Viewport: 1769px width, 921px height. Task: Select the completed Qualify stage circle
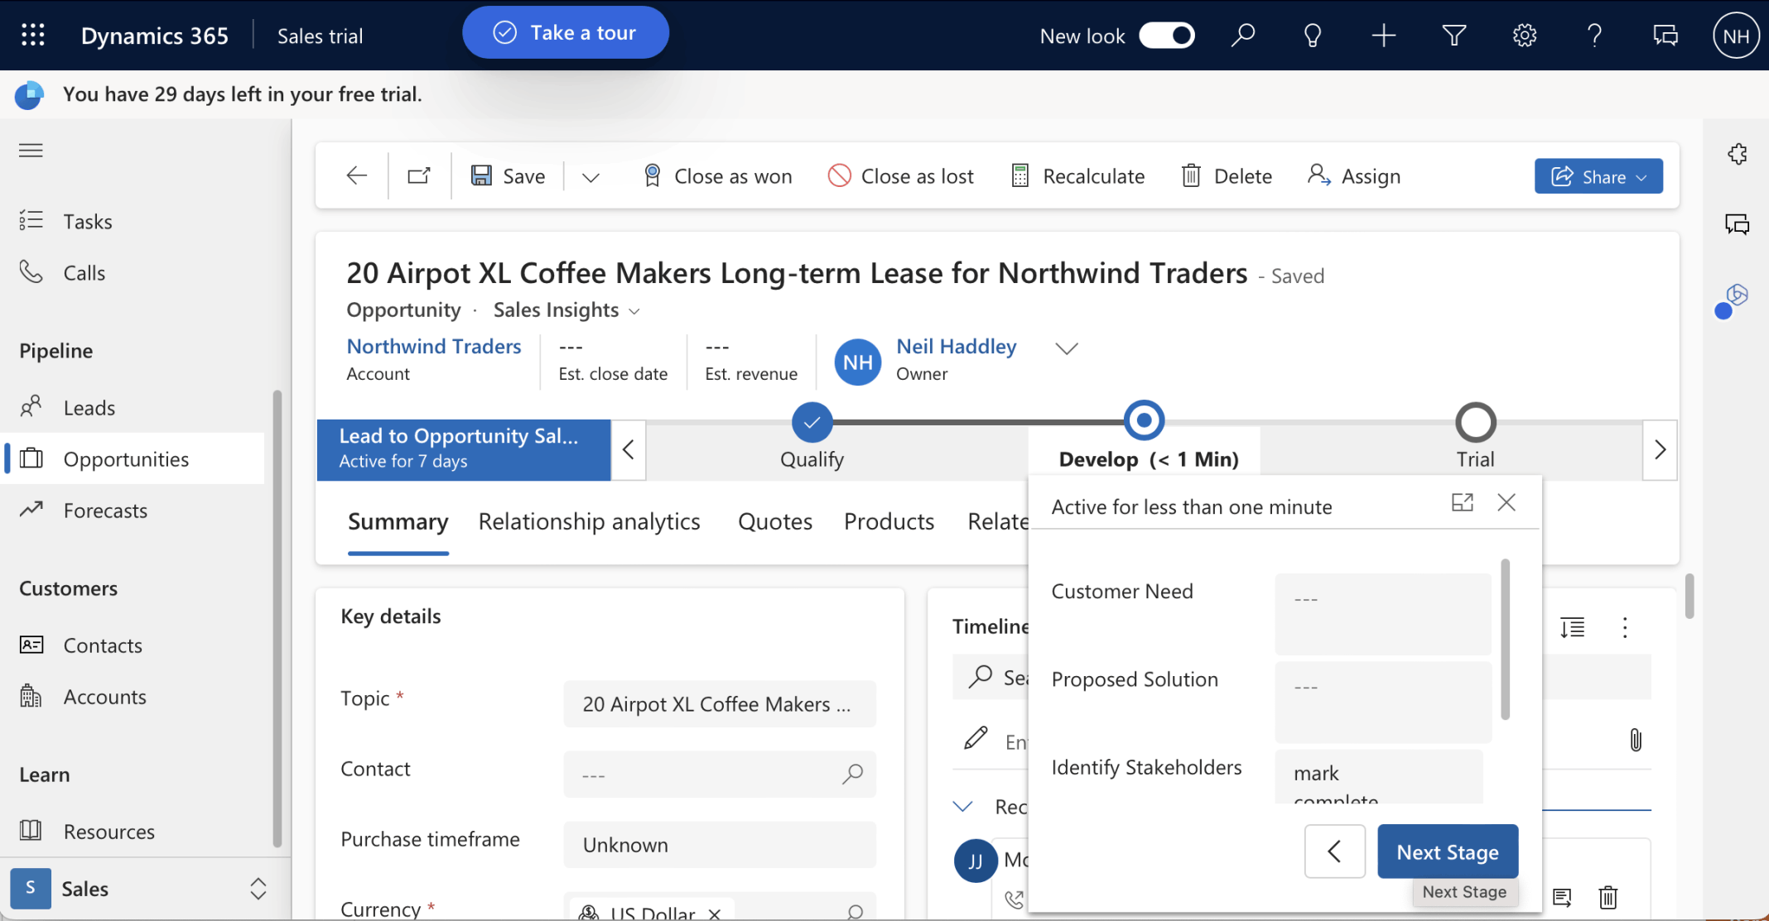pos(812,422)
